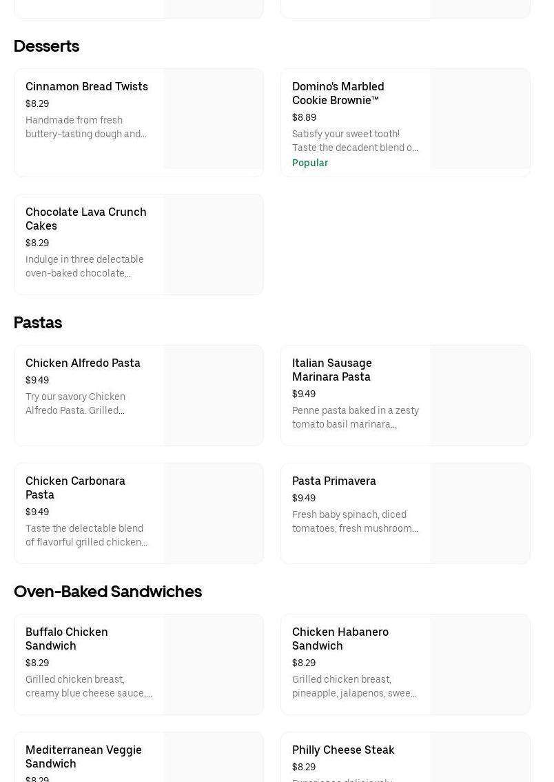The width and height of the screenshot is (554, 782).
Task: Open Italian Sausage Marinara Pasta item
Action: 331,370
